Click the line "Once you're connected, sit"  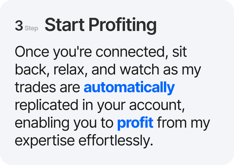pos(101,52)
